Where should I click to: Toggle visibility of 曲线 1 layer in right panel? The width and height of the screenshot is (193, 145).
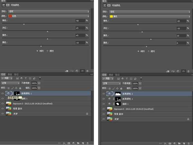pos(104,104)
